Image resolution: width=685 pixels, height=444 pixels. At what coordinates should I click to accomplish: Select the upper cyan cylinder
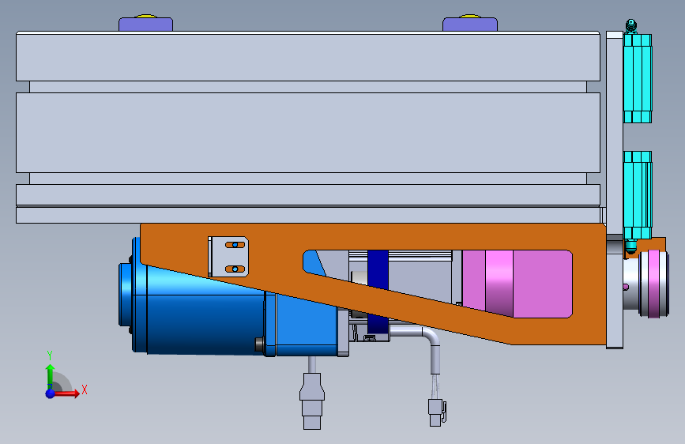[638, 77]
